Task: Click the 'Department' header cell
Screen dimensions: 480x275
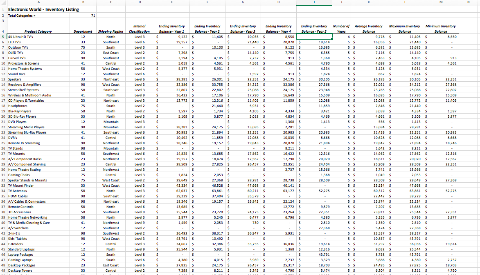Action: (83, 29)
